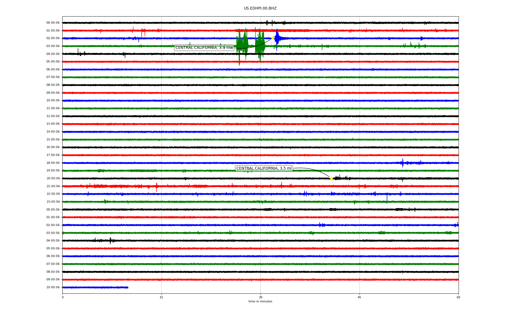The image size is (521, 326).
Task: Click the blue spike near the end of the 18:00:06 trace
Action: tap(403, 163)
